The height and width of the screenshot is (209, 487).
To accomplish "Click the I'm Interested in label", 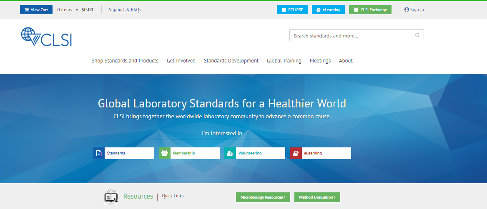I will pos(222,133).
